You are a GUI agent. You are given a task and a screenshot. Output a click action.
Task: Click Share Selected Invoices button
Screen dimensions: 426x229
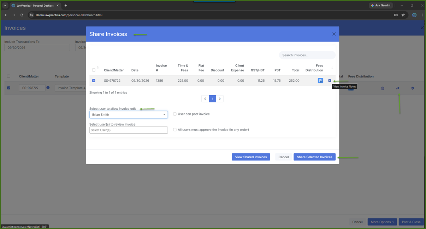point(314,157)
